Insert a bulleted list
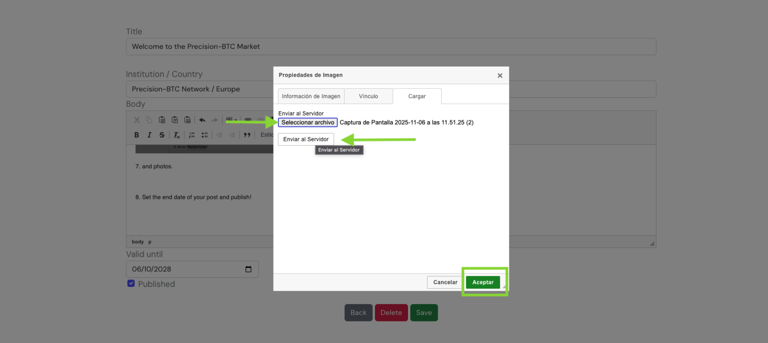768x343 pixels. (x=204, y=135)
